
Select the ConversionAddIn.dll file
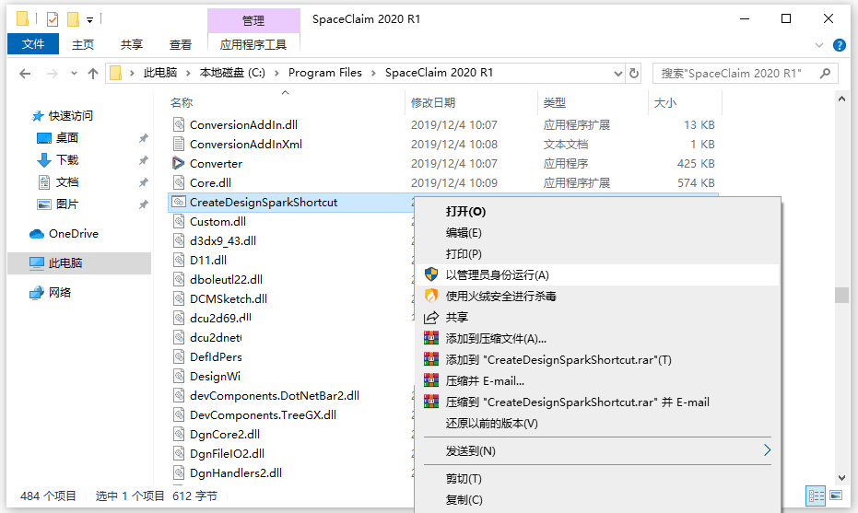click(243, 124)
